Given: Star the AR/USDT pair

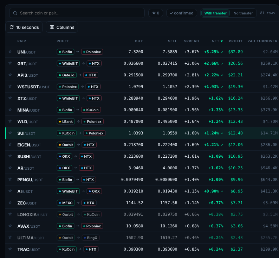Looking at the screenshot, I should tap(10, 168).
